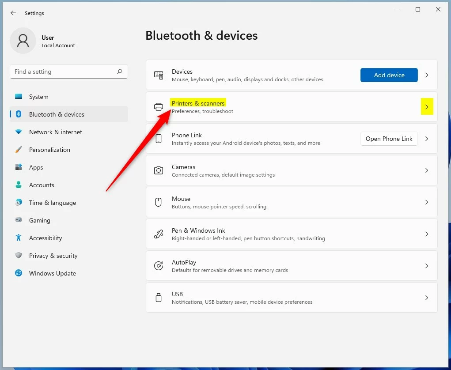Open the USB settings via its chevron
451x370 pixels.
click(x=427, y=297)
